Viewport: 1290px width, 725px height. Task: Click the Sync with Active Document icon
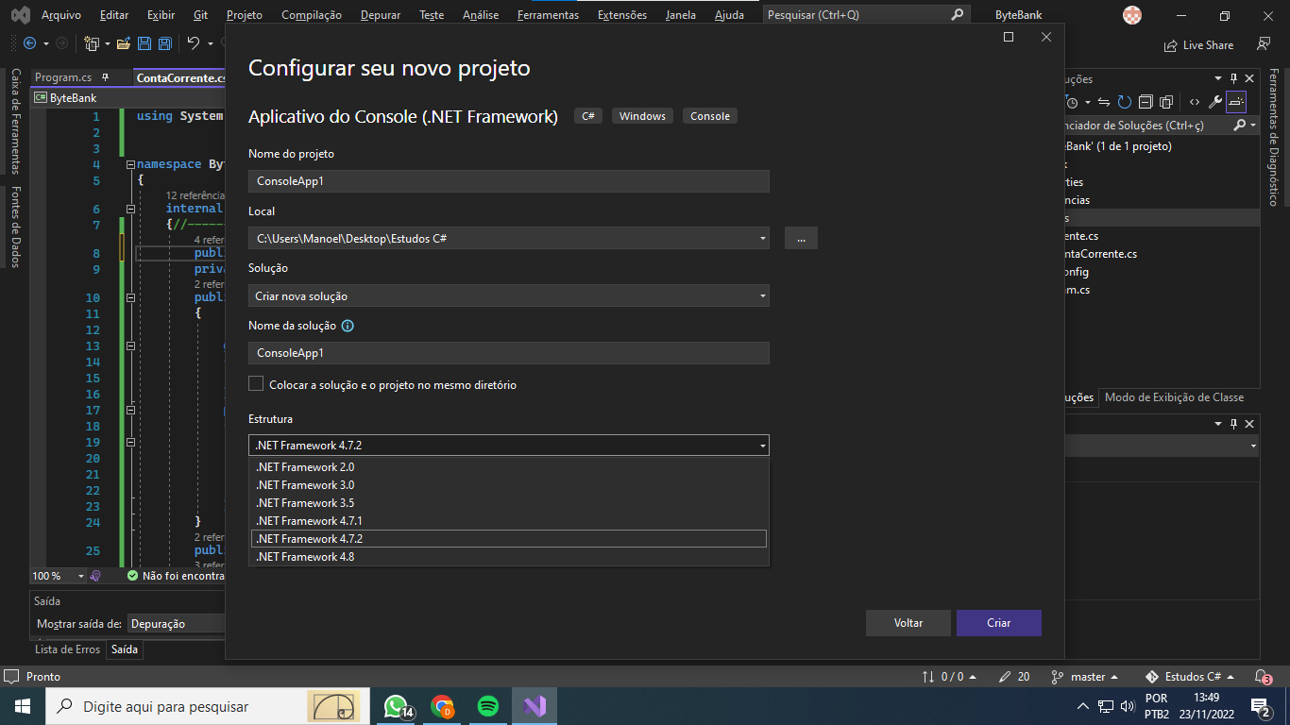(x=1103, y=101)
